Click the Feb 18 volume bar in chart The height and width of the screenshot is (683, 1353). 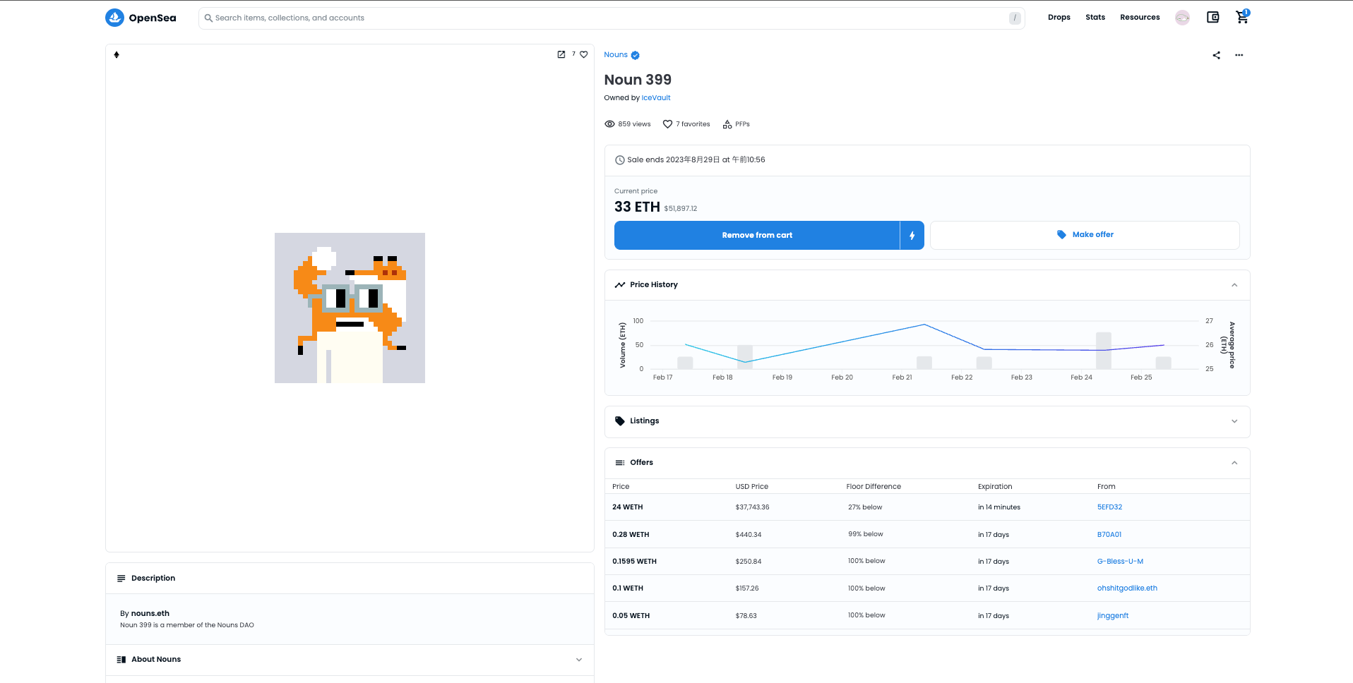[x=745, y=357]
